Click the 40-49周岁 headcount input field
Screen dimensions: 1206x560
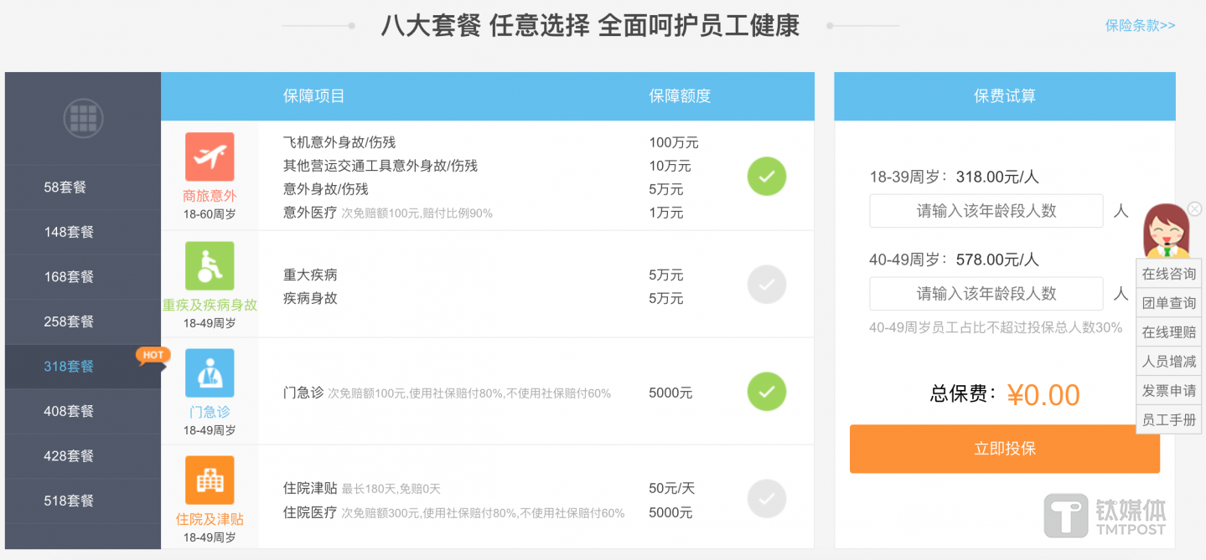(986, 293)
